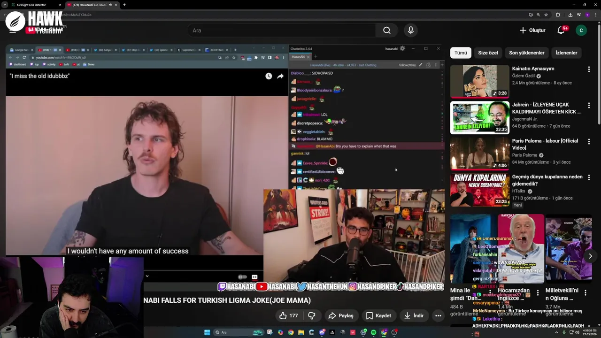Dislike the video
Screen dimensions: 601x338
point(312,316)
